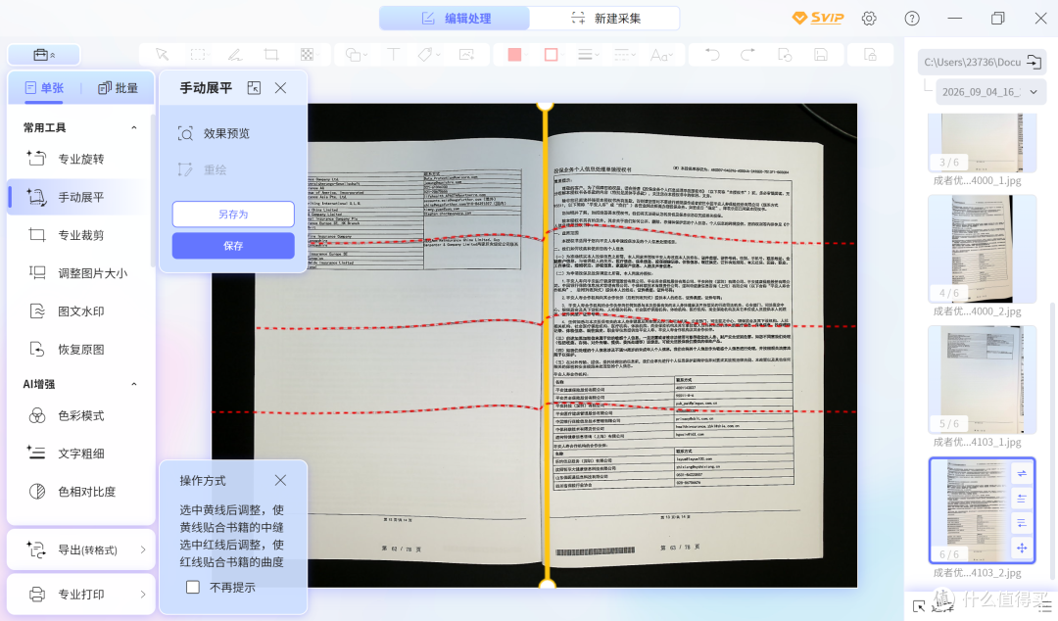Open 色彩模式 enhancement
Viewport: 1058px width, 621px height.
pyautogui.click(x=79, y=416)
